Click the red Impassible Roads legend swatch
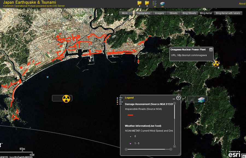The height and width of the screenshot is (158, 246). click(x=130, y=115)
